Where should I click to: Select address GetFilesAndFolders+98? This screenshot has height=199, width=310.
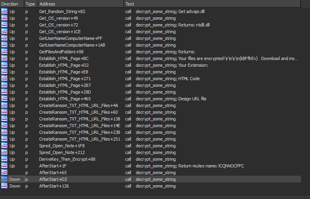61,52
